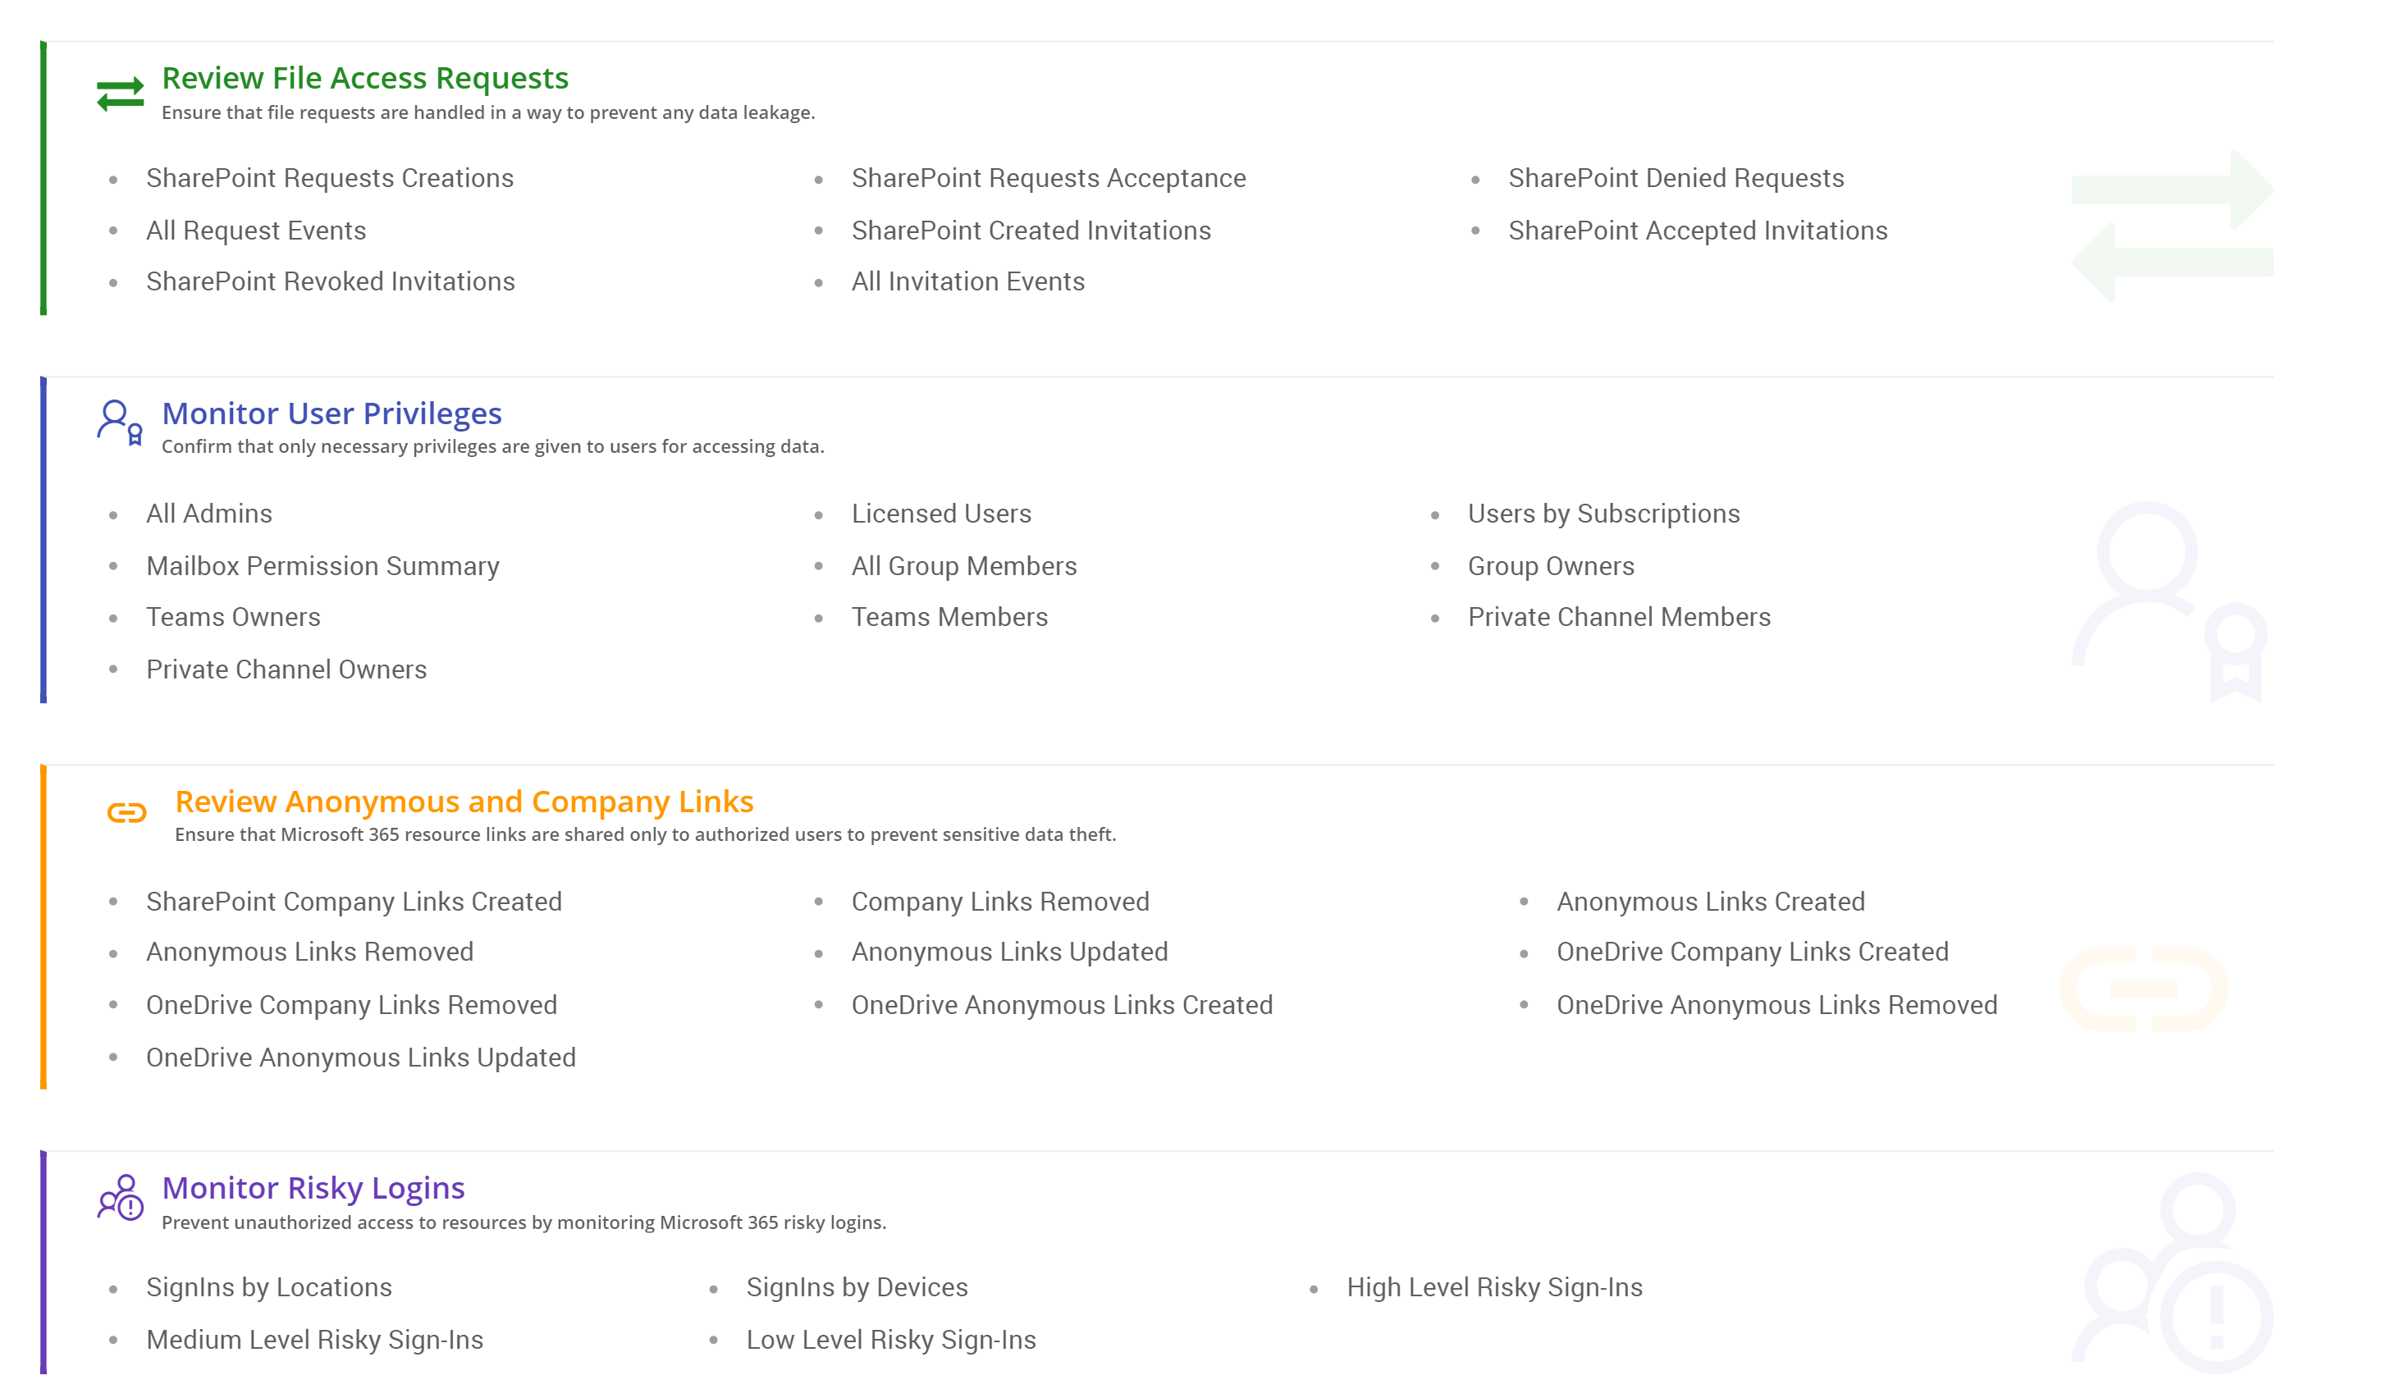The image size is (2396, 1398).
Task: Select Mailbox Permission Summary report
Action: point(322,566)
